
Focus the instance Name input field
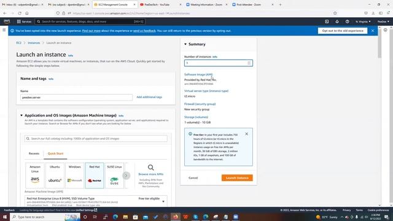[x=76, y=97]
